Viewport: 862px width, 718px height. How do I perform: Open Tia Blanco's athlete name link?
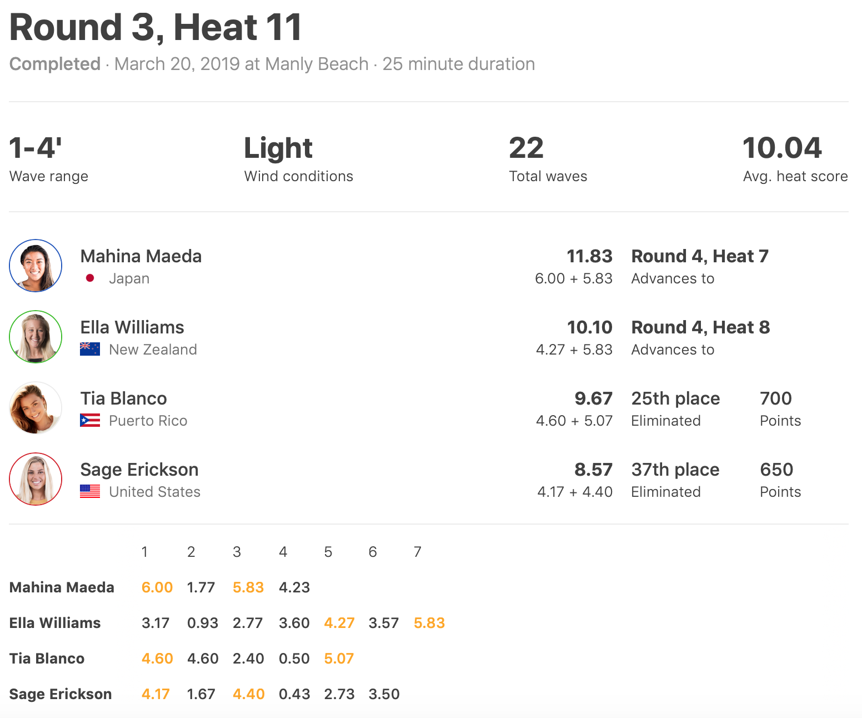[x=123, y=398]
